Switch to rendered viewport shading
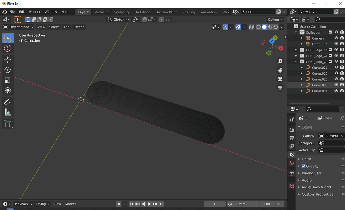Screen dimensions: 345x210 [276, 27]
